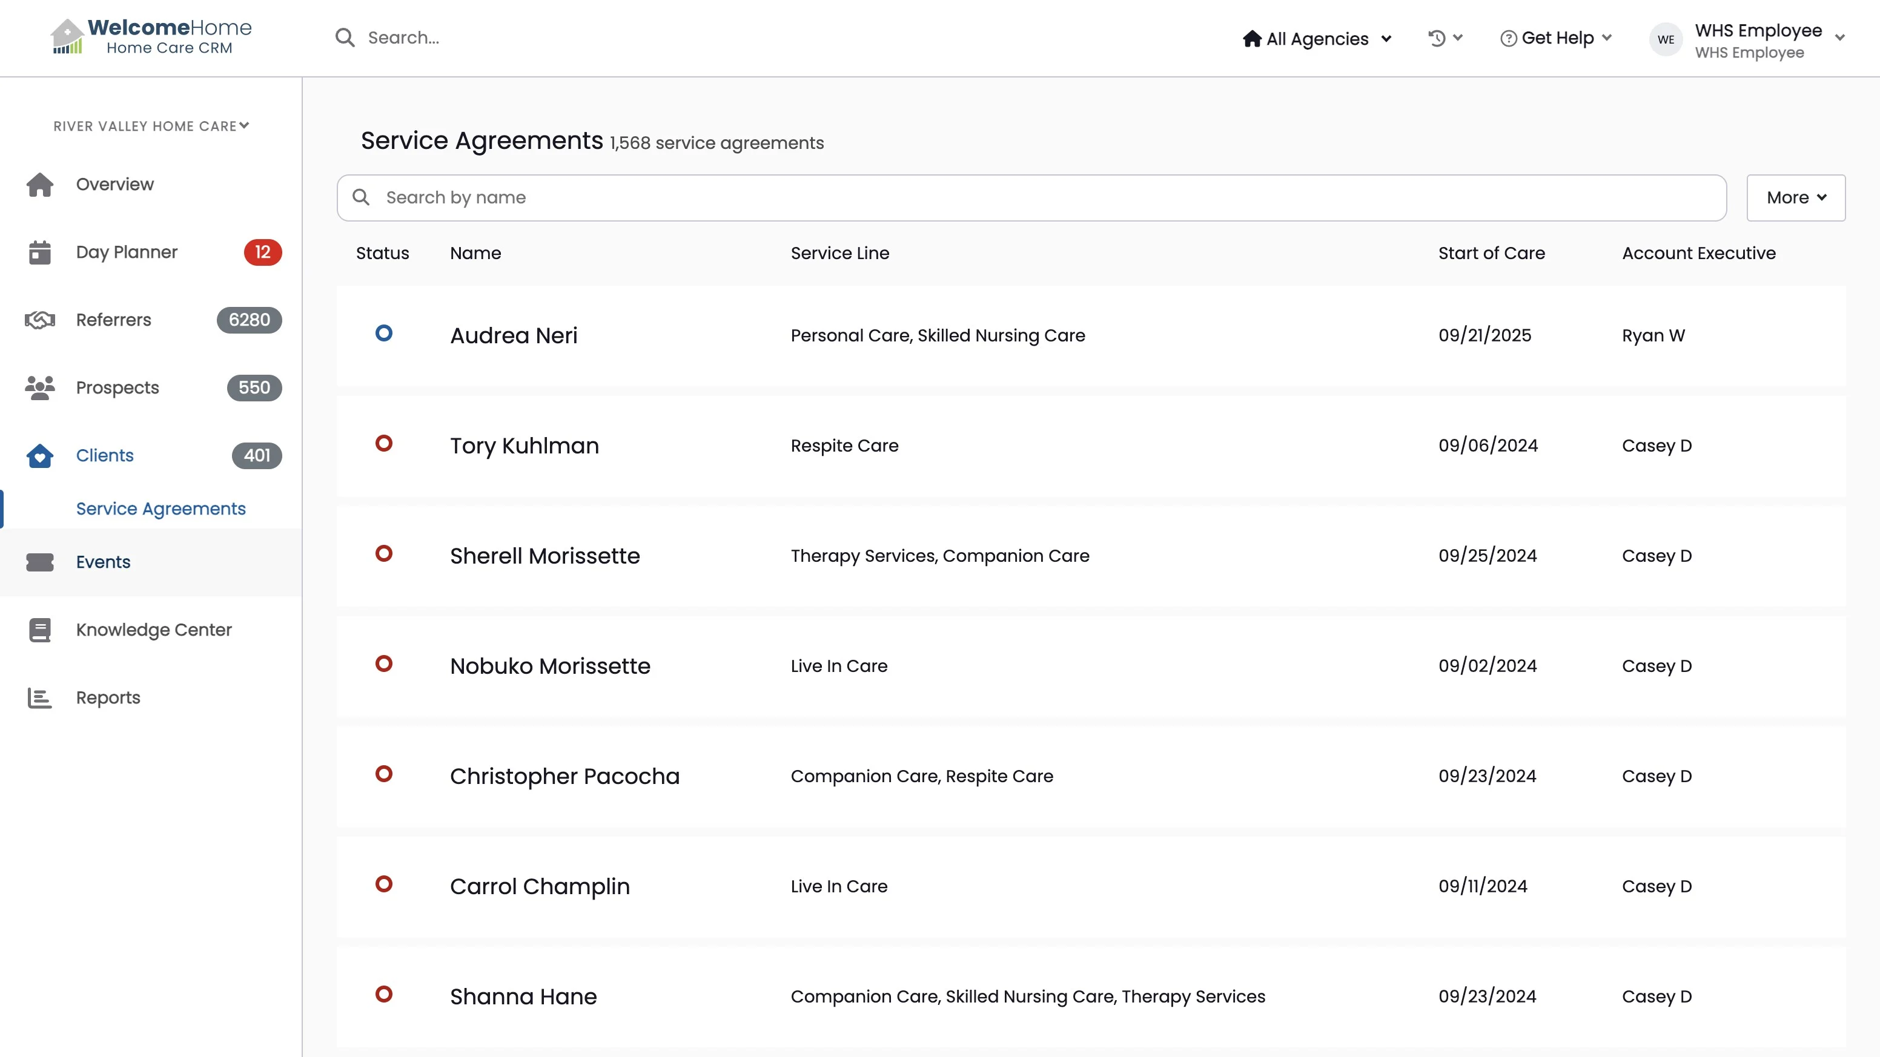Click Carrol Champlin's red status circle

tap(383, 884)
